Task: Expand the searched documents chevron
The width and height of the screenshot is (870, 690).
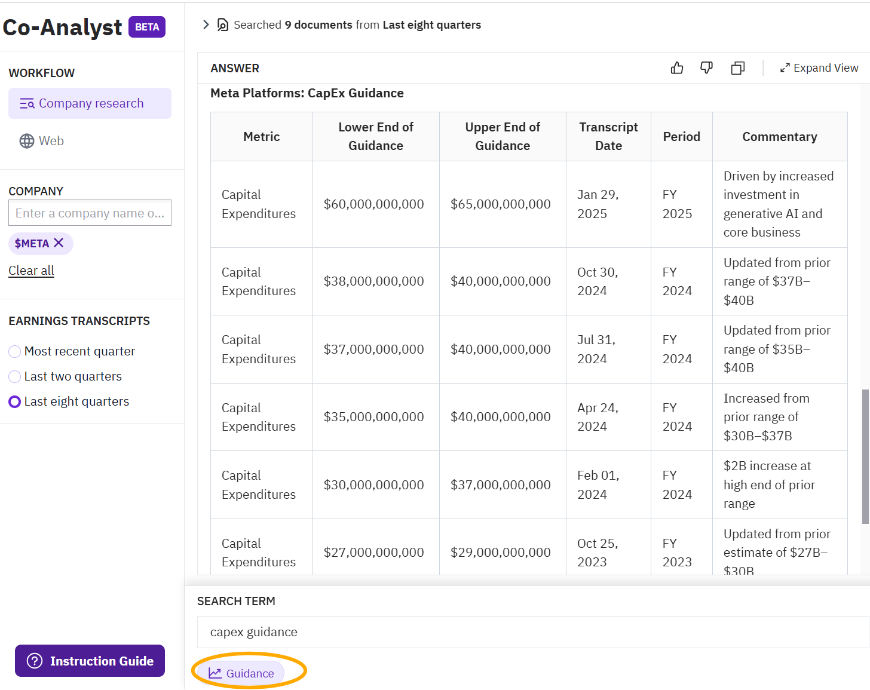Action: [x=206, y=24]
